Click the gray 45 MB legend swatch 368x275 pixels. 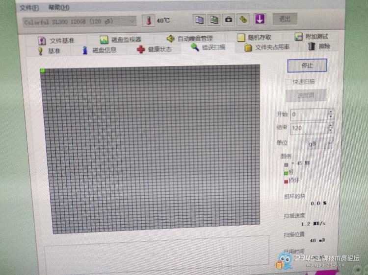pos(286,165)
